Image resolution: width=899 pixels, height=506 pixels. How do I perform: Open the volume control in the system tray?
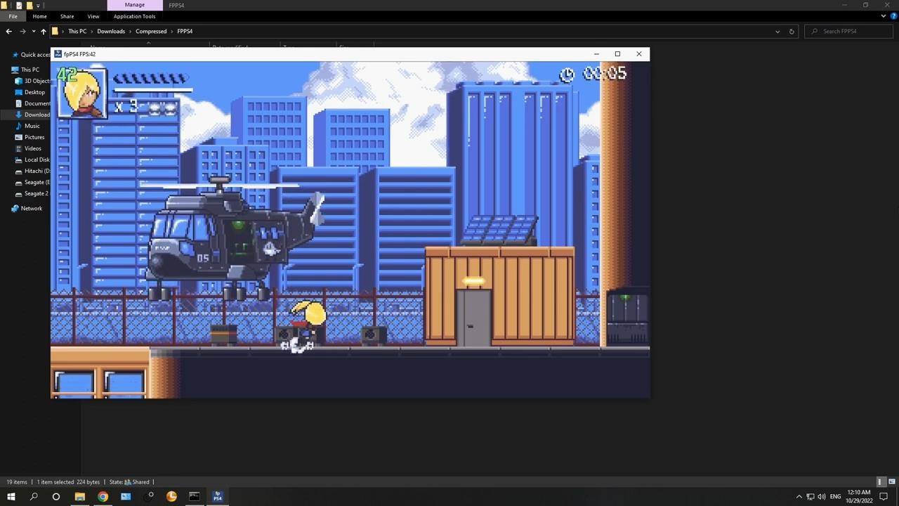(x=821, y=497)
